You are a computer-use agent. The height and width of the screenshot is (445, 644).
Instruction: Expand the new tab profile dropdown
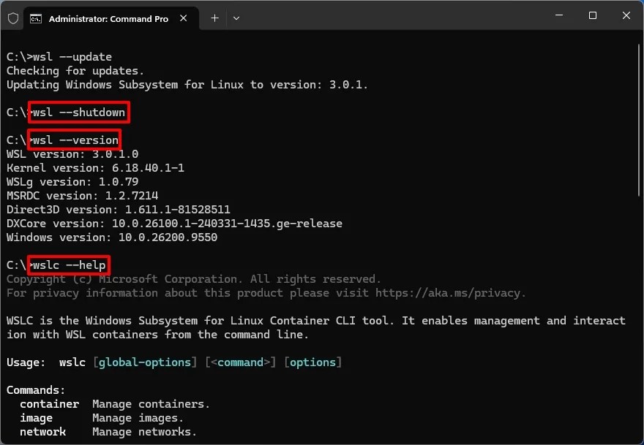(236, 18)
